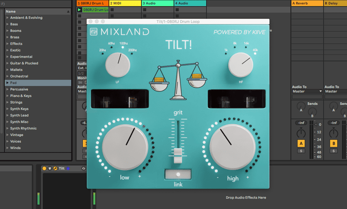Screen dimensions: 347x209
Task: Click the large high gain knob
Action: tap(232, 147)
